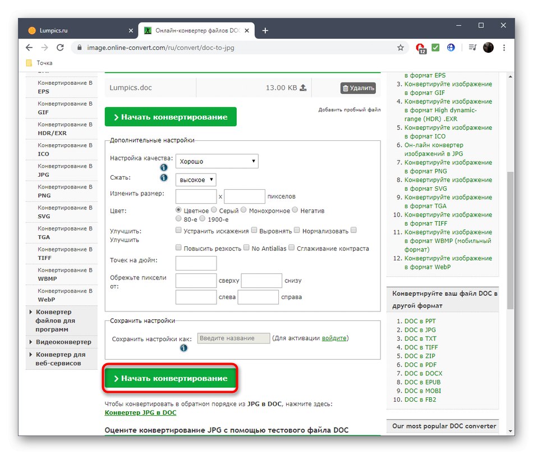Click the bottom Начать конвертирование button

[171, 378]
